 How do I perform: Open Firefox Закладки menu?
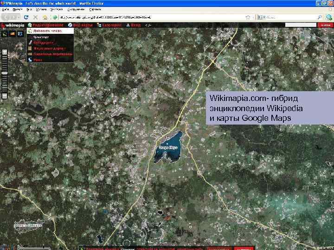pyautogui.click(x=57, y=10)
